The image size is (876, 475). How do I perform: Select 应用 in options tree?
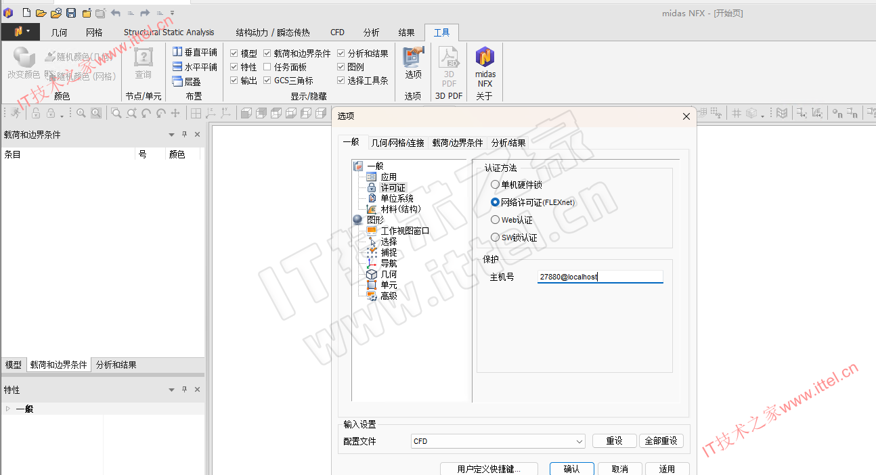[389, 177]
